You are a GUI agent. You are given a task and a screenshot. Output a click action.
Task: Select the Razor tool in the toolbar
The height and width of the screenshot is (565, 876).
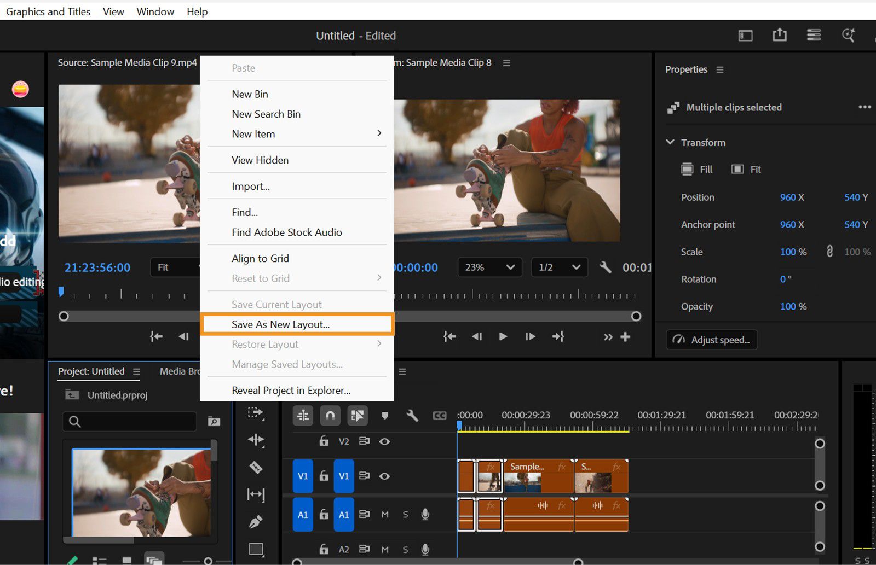click(x=256, y=468)
